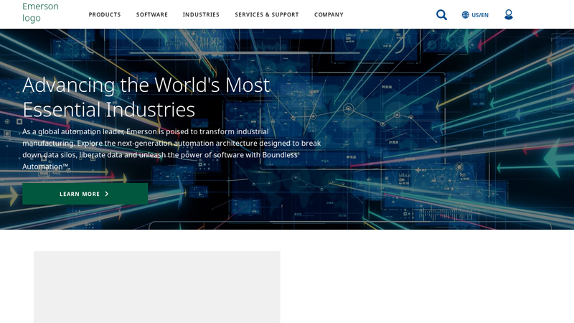Click the circular target graphic in hero image
Screen dimensions: 574x323
[x=349, y=110]
